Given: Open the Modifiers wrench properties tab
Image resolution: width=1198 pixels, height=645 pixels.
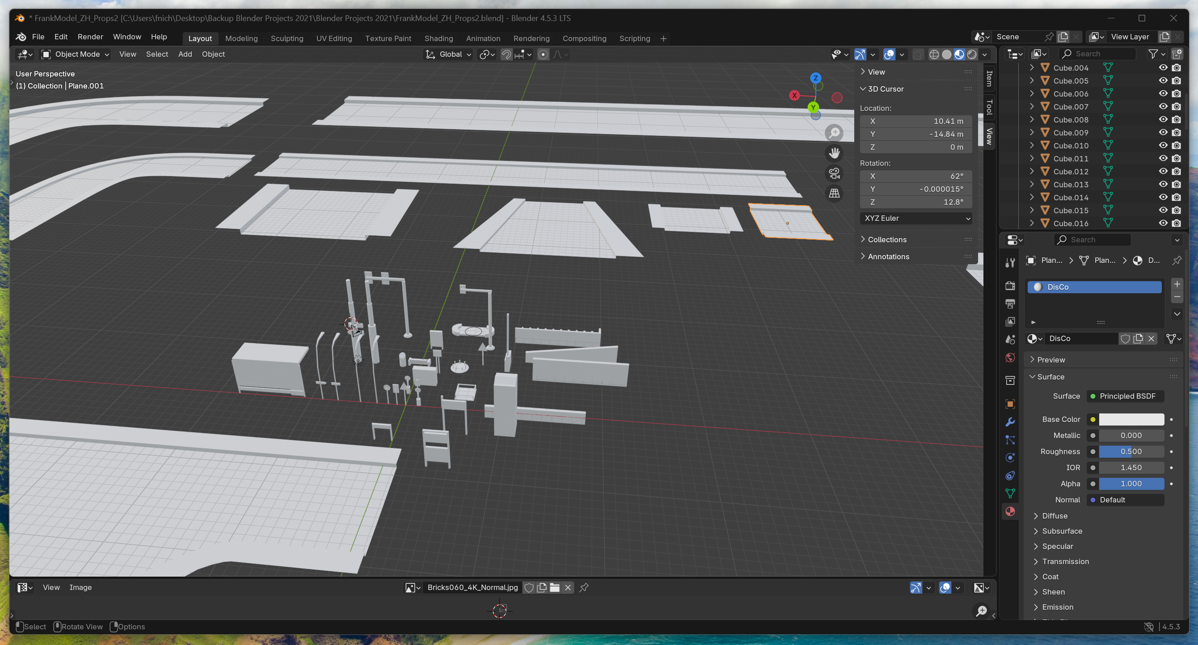Looking at the screenshot, I should [1010, 422].
